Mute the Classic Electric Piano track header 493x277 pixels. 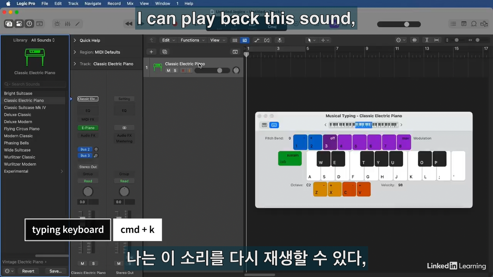point(168,70)
